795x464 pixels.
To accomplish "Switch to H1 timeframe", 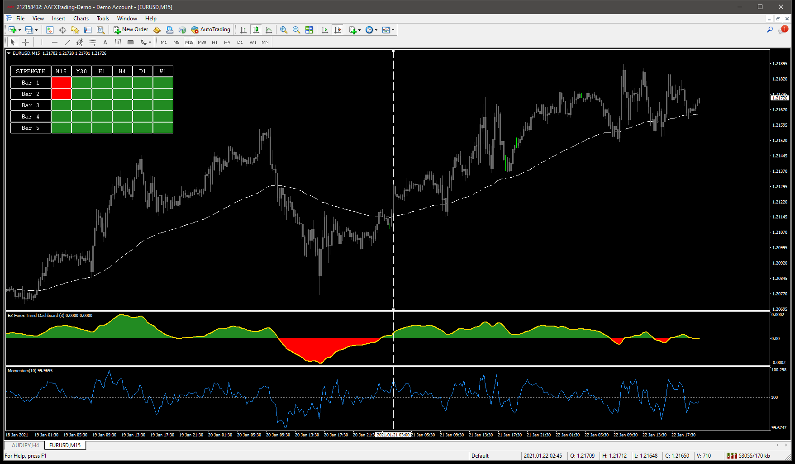I will click(214, 42).
